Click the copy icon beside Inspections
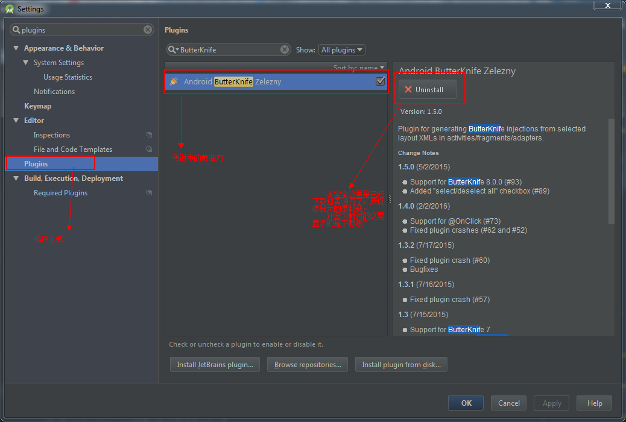The height and width of the screenshot is (422, 626). click(x=150, y=135)
